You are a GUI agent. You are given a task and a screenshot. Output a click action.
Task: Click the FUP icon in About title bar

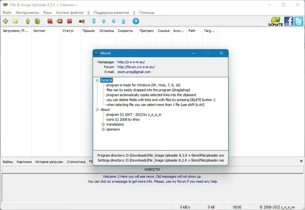(x=96, y=53)
